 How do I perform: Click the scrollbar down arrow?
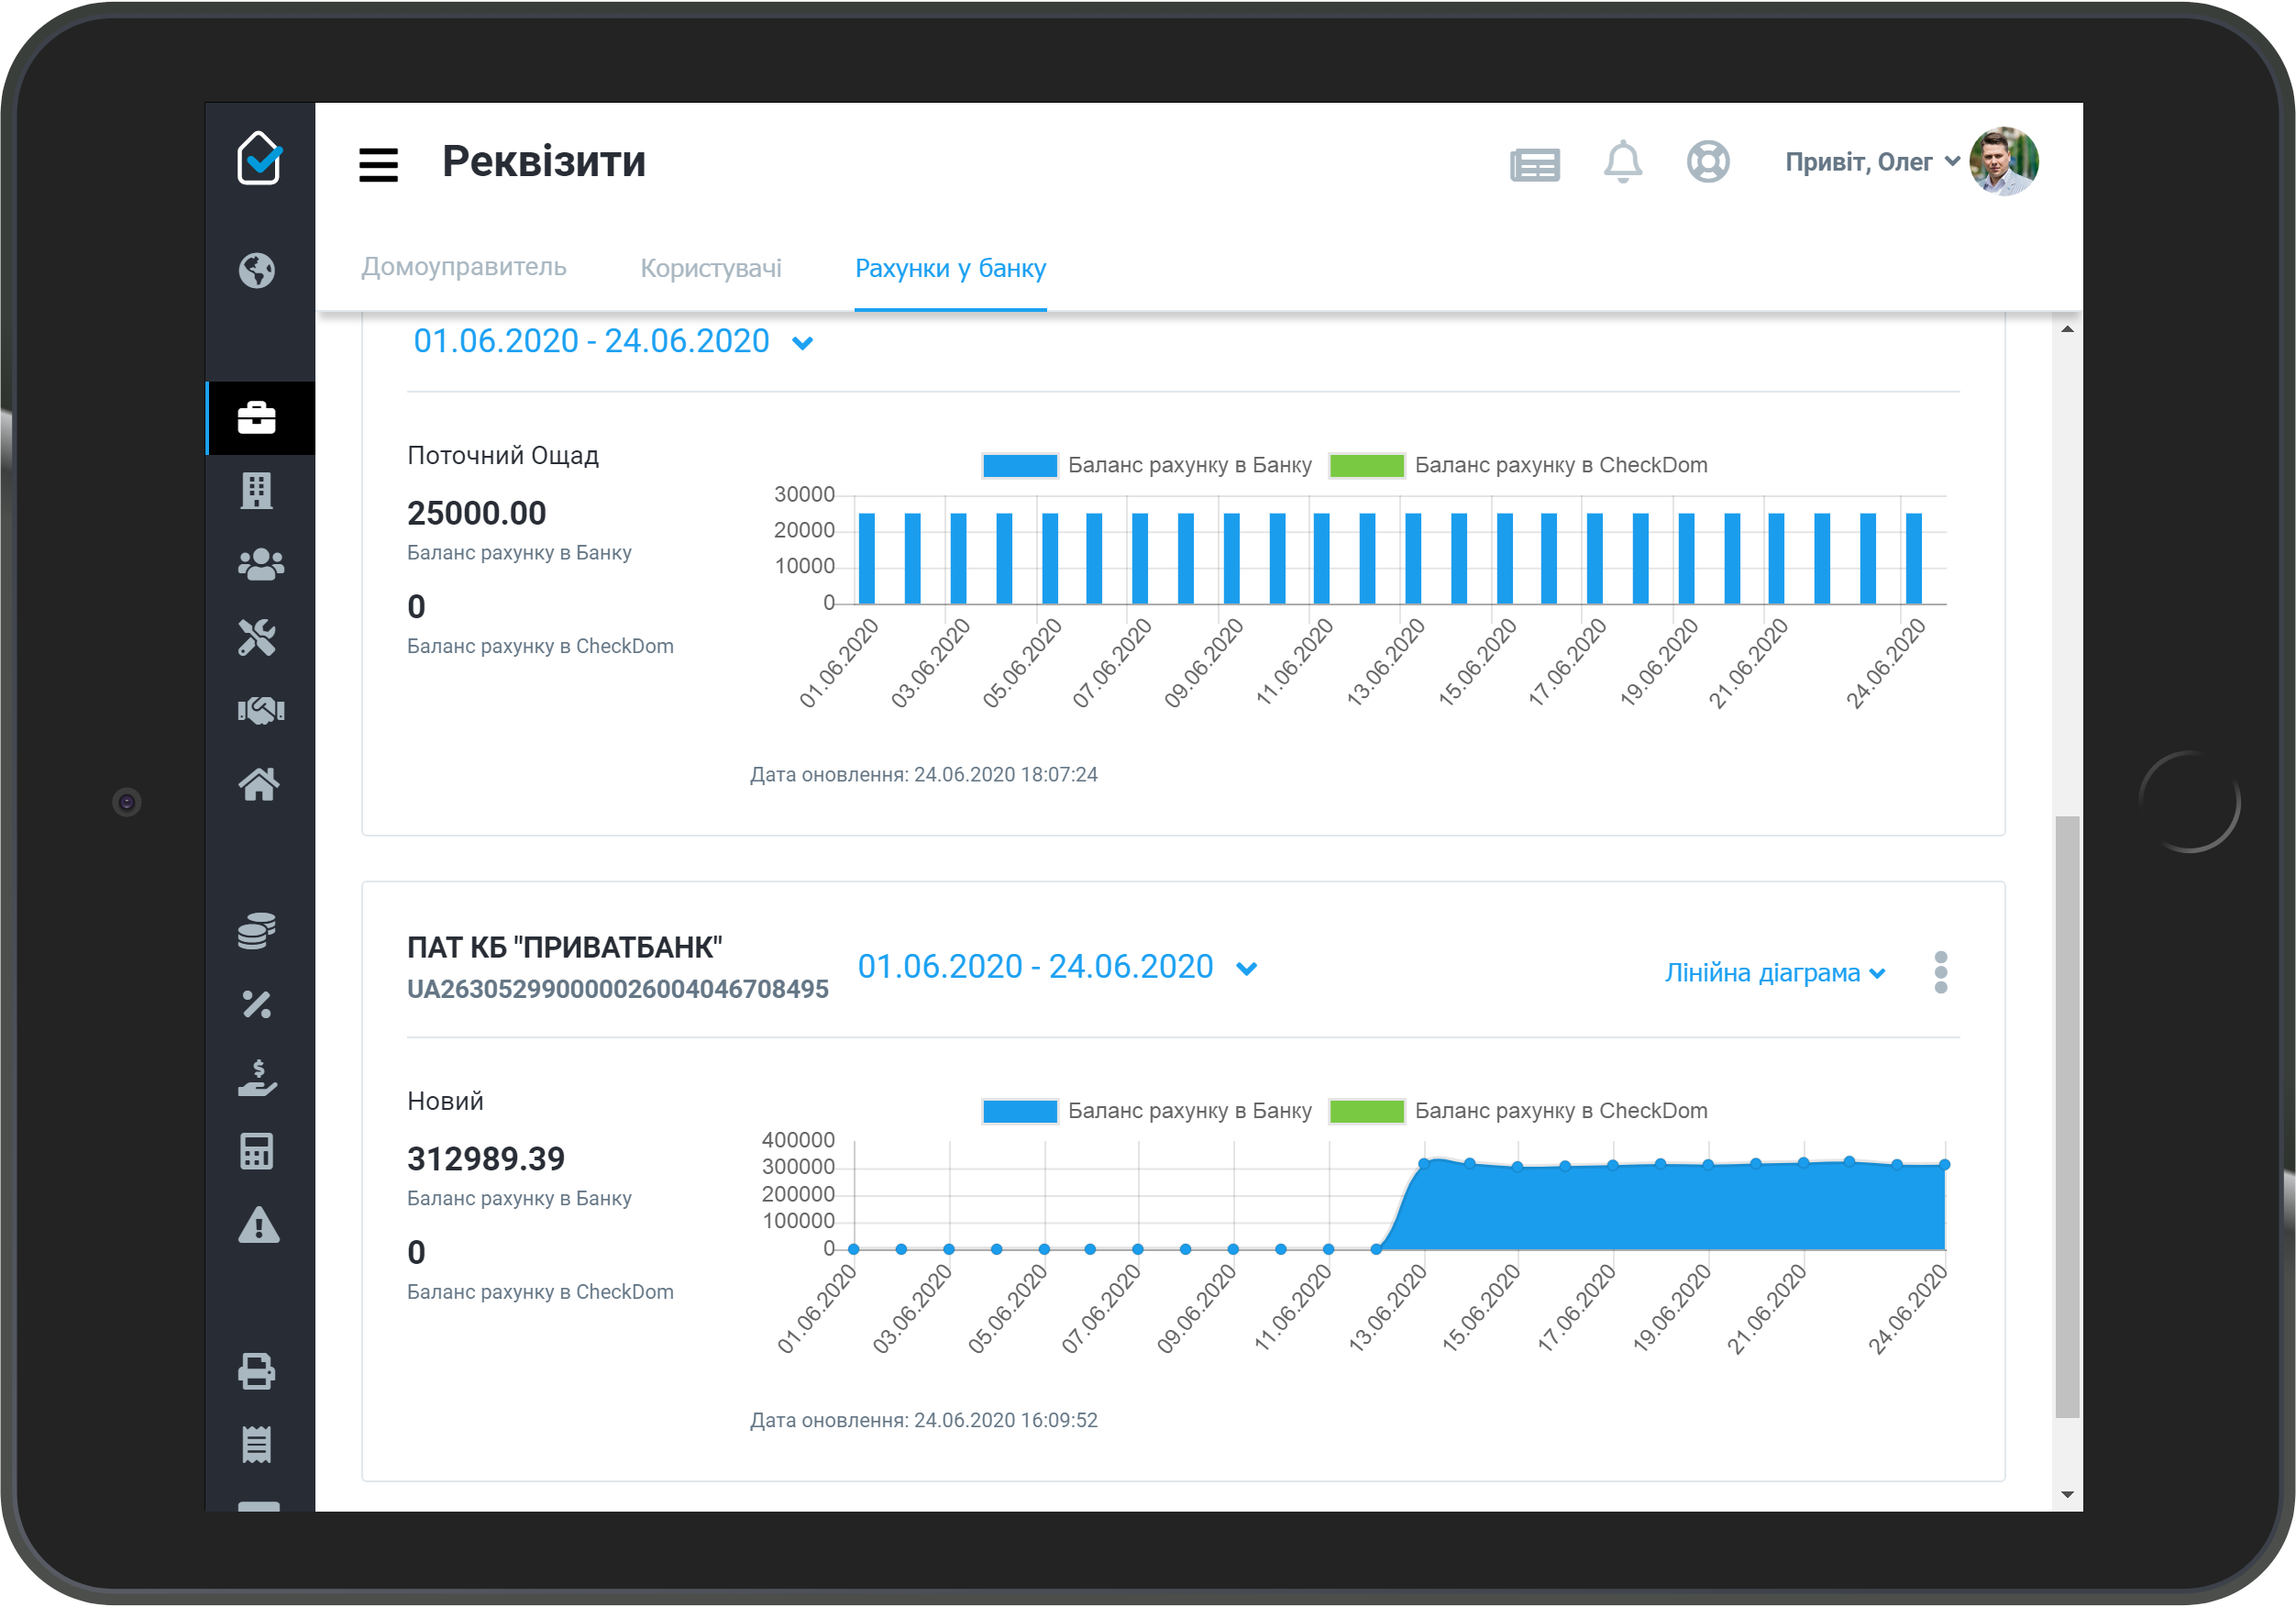(x=2067, y=1495)
